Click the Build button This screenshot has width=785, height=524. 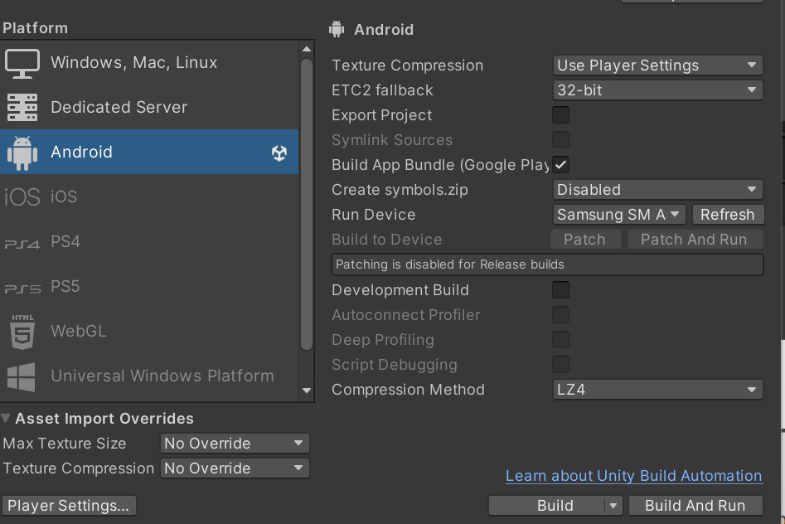pos(547,506)
